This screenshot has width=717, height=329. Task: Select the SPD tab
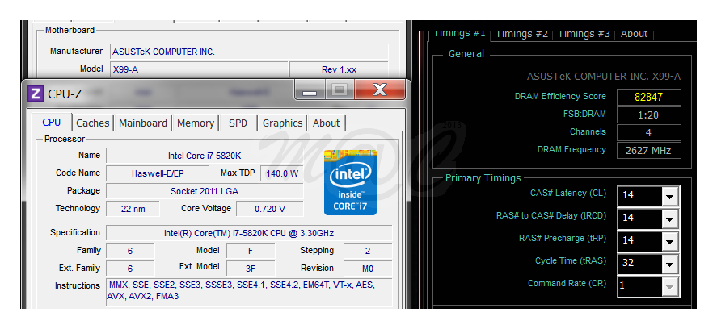point(238,123)
